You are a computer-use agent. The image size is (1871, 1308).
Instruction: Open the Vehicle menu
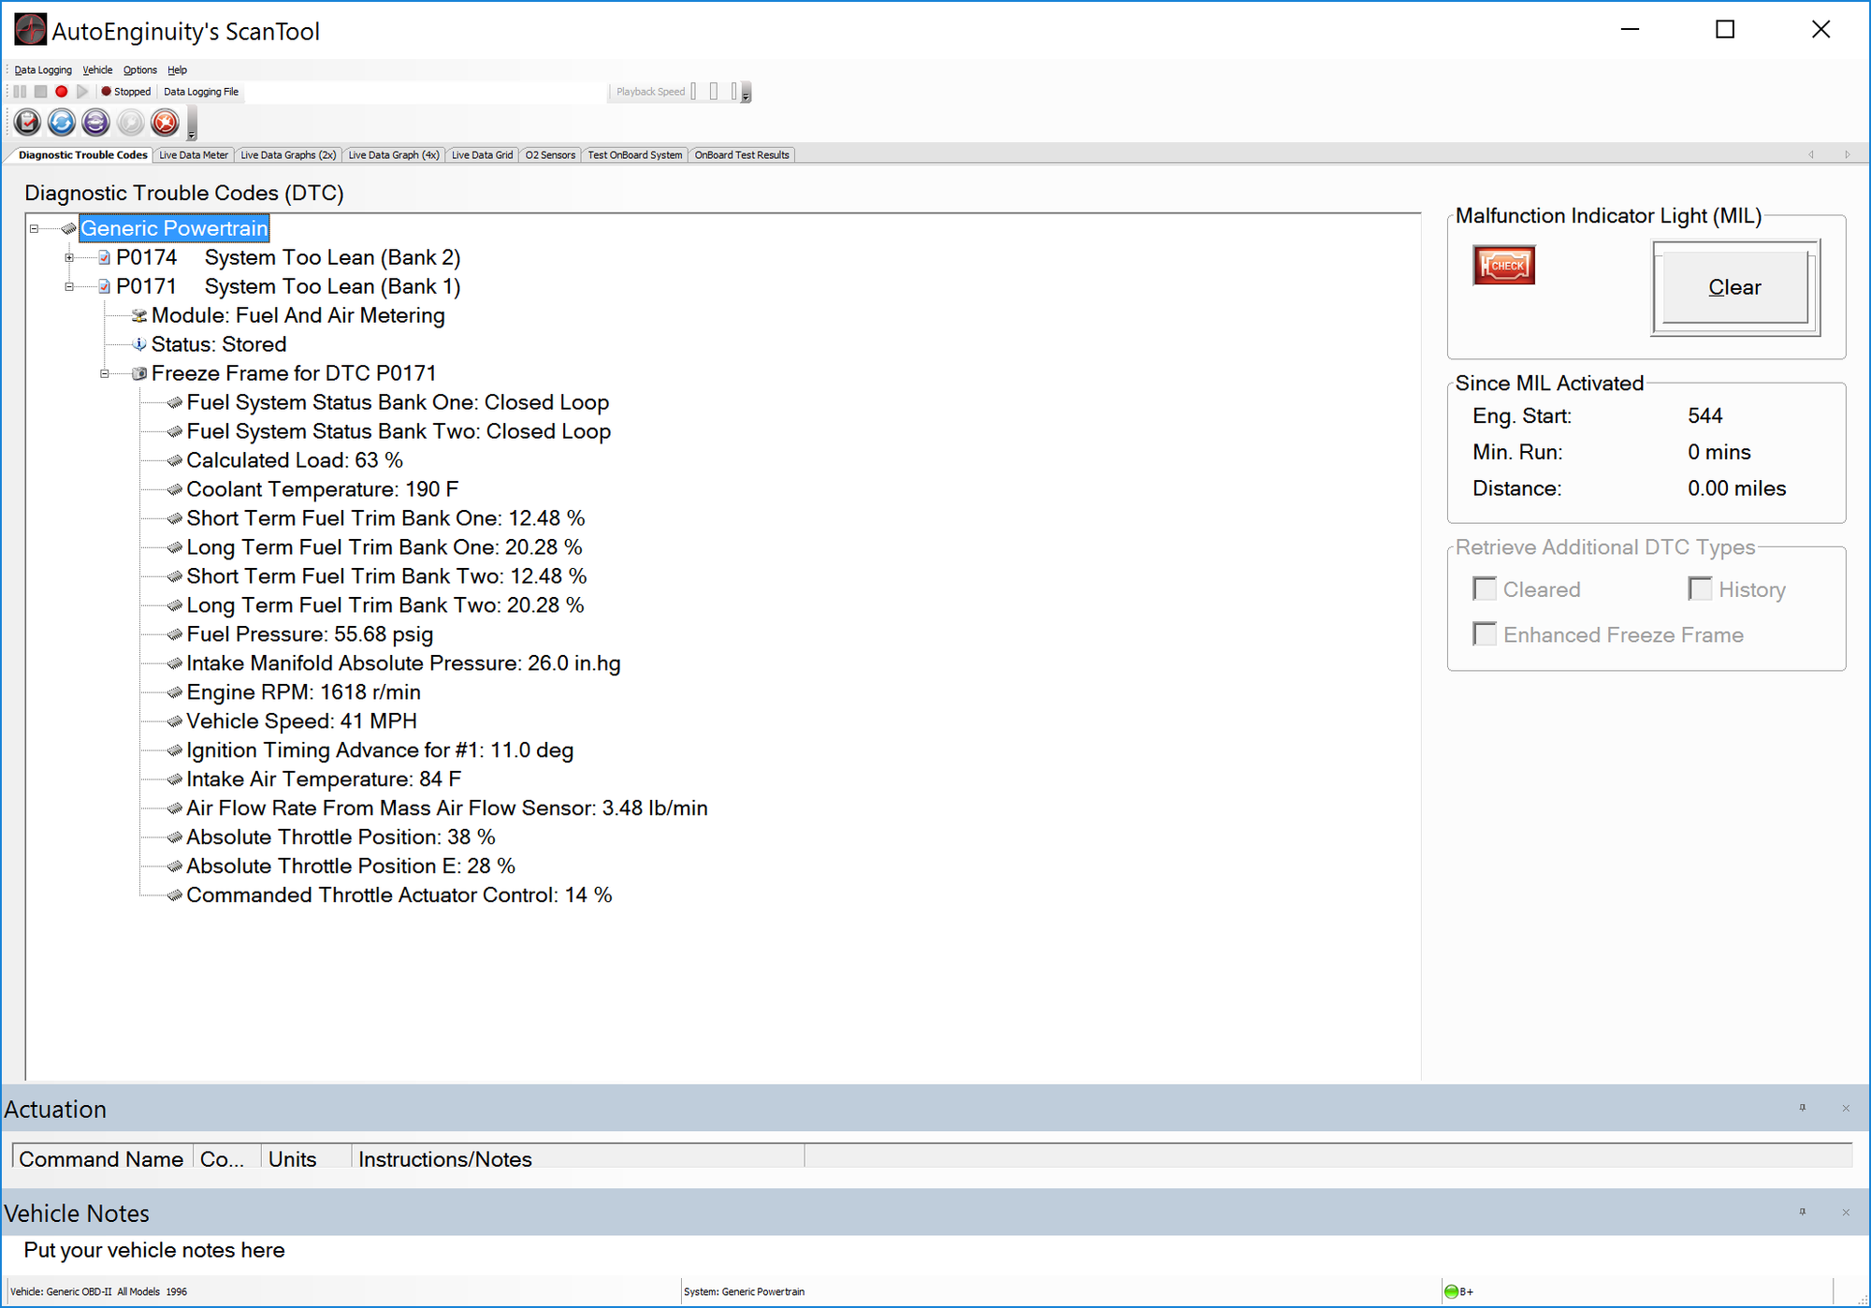(97, 70)
